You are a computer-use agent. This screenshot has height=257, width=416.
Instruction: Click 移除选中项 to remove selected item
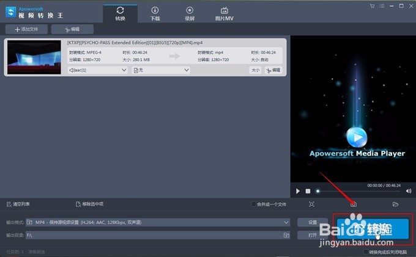89,204
